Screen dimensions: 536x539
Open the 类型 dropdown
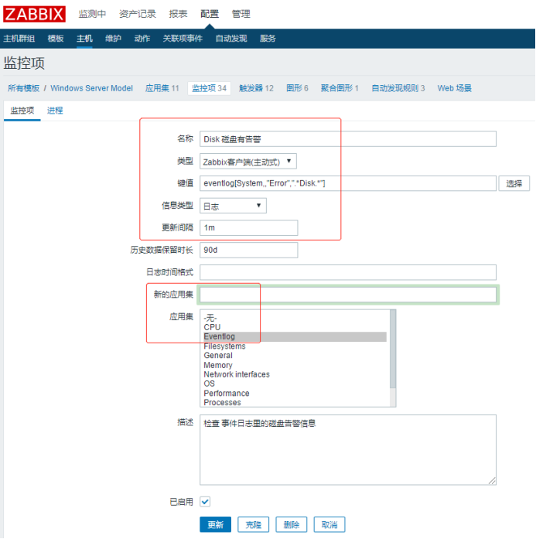(248, 161)
